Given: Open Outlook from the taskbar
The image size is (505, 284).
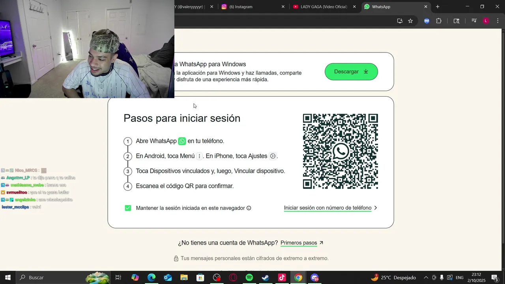Looking at the screenshot, I should [168, 278].
